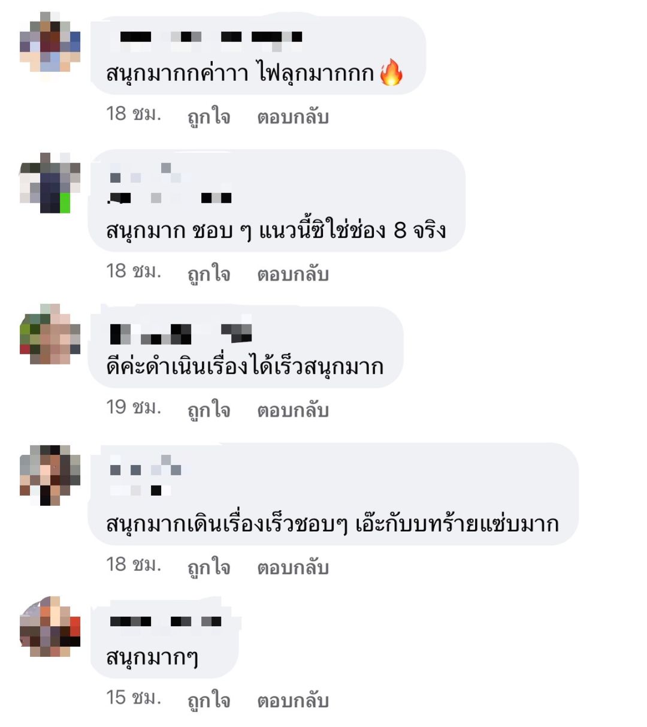647x727 pixels.
Task: Open the 15 ชม. timestamp link
Action: [x=134, y=698]
